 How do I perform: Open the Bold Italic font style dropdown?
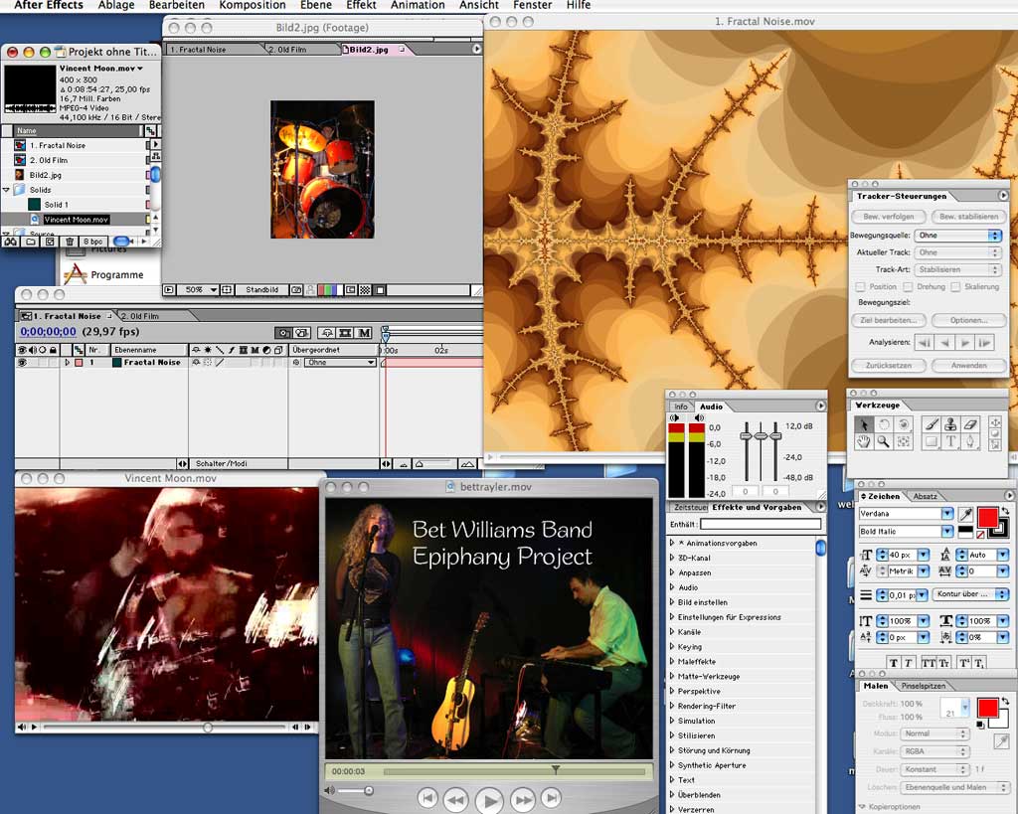[947, 532]
